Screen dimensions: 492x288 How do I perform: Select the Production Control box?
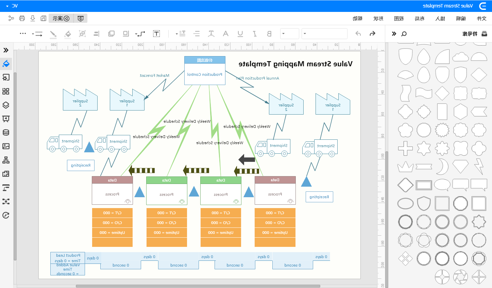[x=205, y=71]
